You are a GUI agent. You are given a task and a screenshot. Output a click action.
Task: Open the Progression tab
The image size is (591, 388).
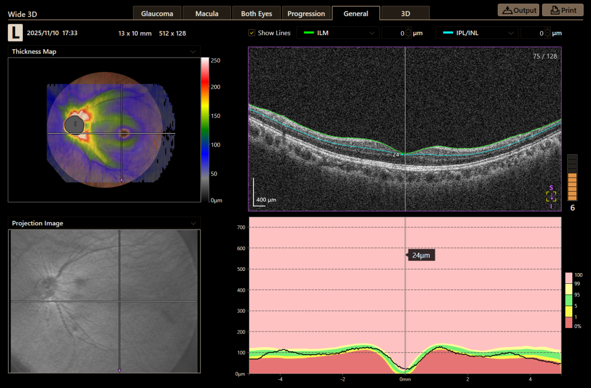click(x=306, y=13)
